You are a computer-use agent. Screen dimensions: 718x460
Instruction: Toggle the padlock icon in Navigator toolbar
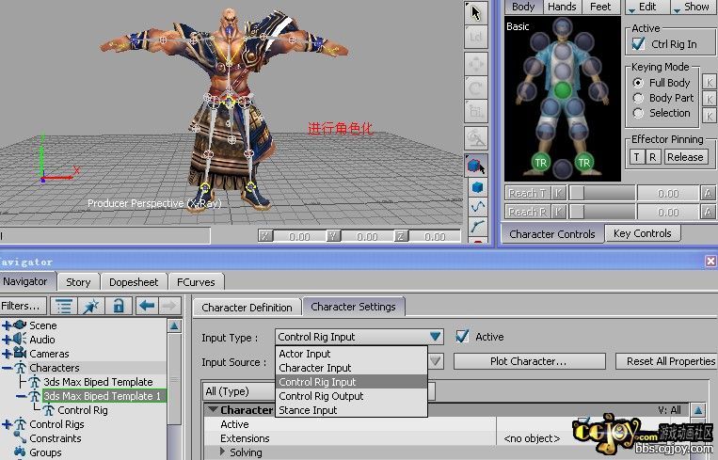pyautogui.click(x=119, y=306)
